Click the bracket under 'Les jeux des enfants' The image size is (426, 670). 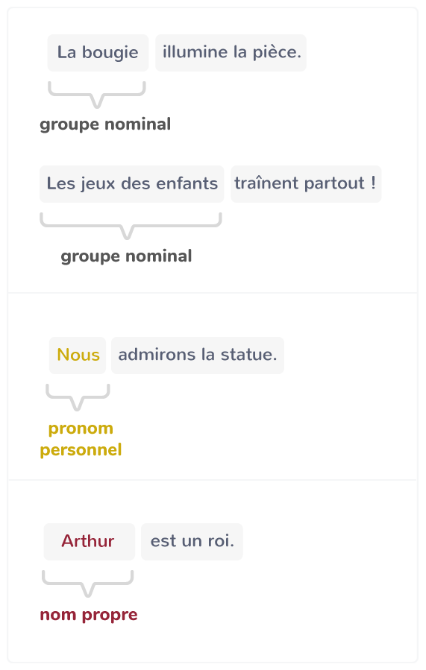tap(131, 226)
